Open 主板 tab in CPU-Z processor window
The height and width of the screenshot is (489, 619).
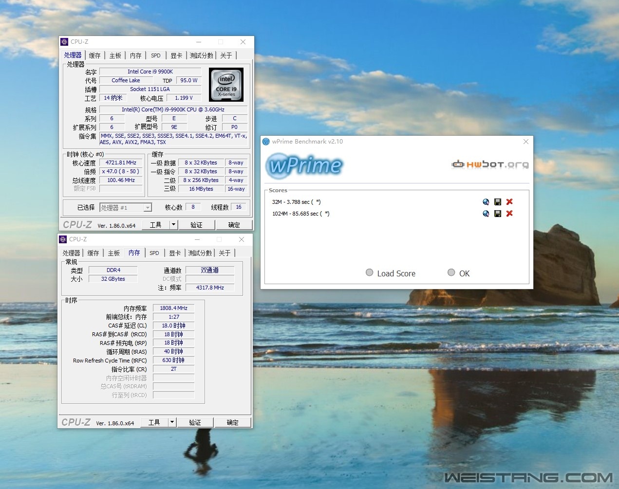pyautogui.click(x=115, y=55)
